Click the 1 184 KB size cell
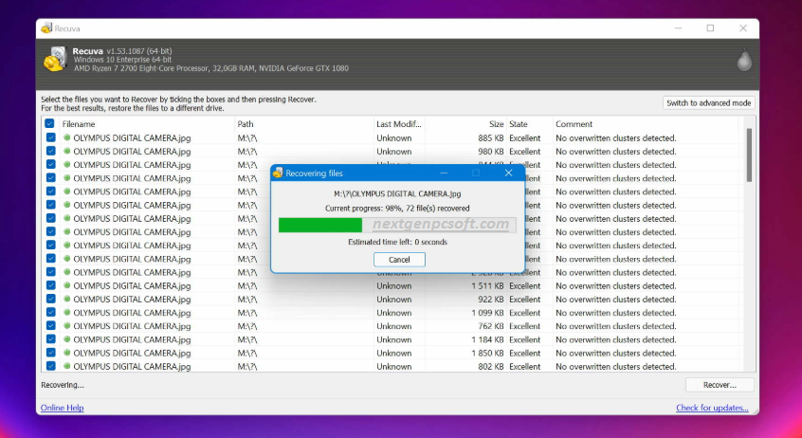802x438 pixels. [x=487, y=339]
